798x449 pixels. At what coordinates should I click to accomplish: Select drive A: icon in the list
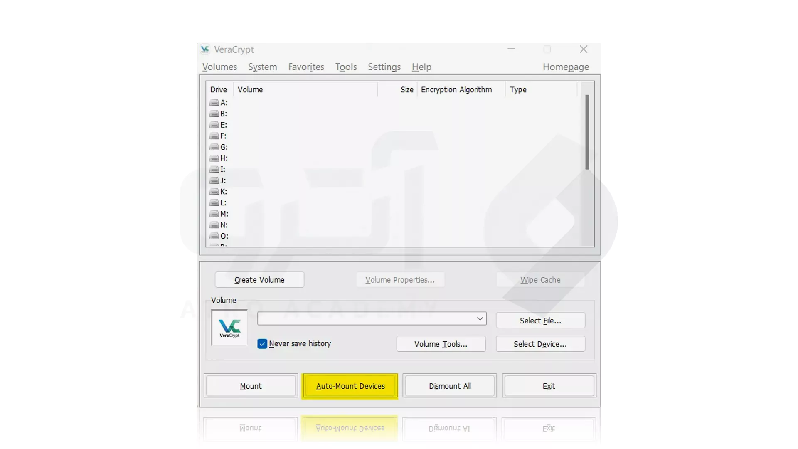point(214,103)
